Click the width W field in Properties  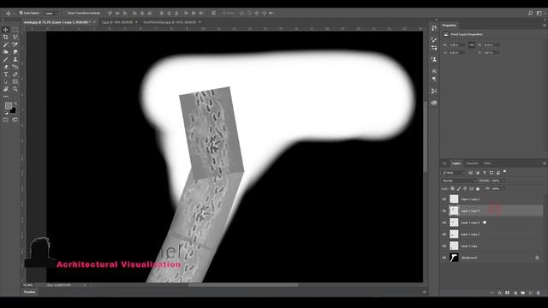pyautogui.click(x=457, y=45)
